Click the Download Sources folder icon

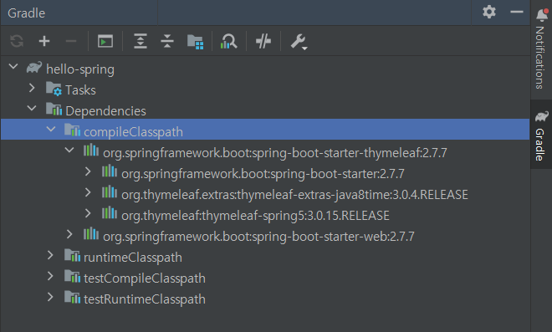pyautogui.click(x=195, y=42)
